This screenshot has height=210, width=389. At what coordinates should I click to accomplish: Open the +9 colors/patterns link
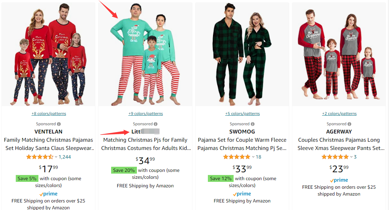[x=145, y=114]
